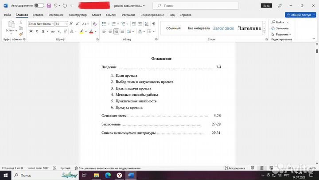Switch to Рецензирование tab
The width and height of the screenshot is (319, 180).
click(x=152, y=15)
